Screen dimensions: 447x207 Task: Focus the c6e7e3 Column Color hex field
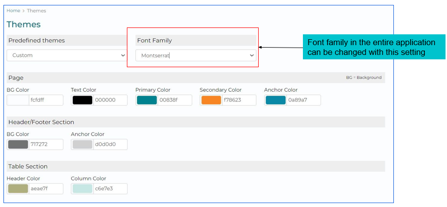click(110, 189)
